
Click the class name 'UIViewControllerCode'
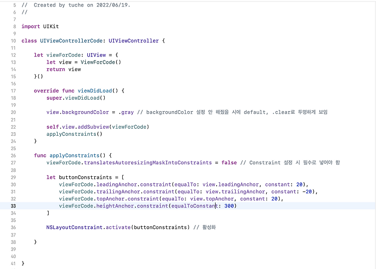coord(71,41)
